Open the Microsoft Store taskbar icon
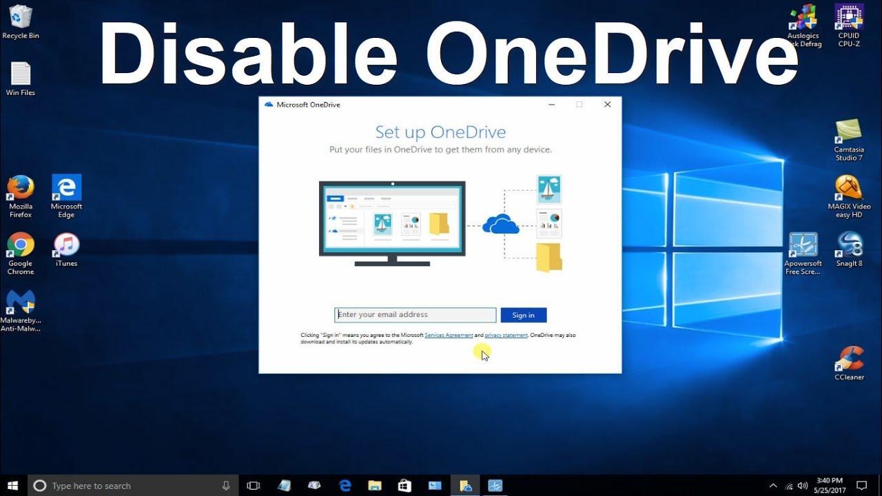Image resolution: width=882 pixels, height=496 pixels. [405, 486]
